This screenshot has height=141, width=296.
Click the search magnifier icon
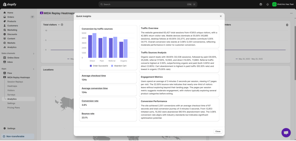[x=101, y=4]
